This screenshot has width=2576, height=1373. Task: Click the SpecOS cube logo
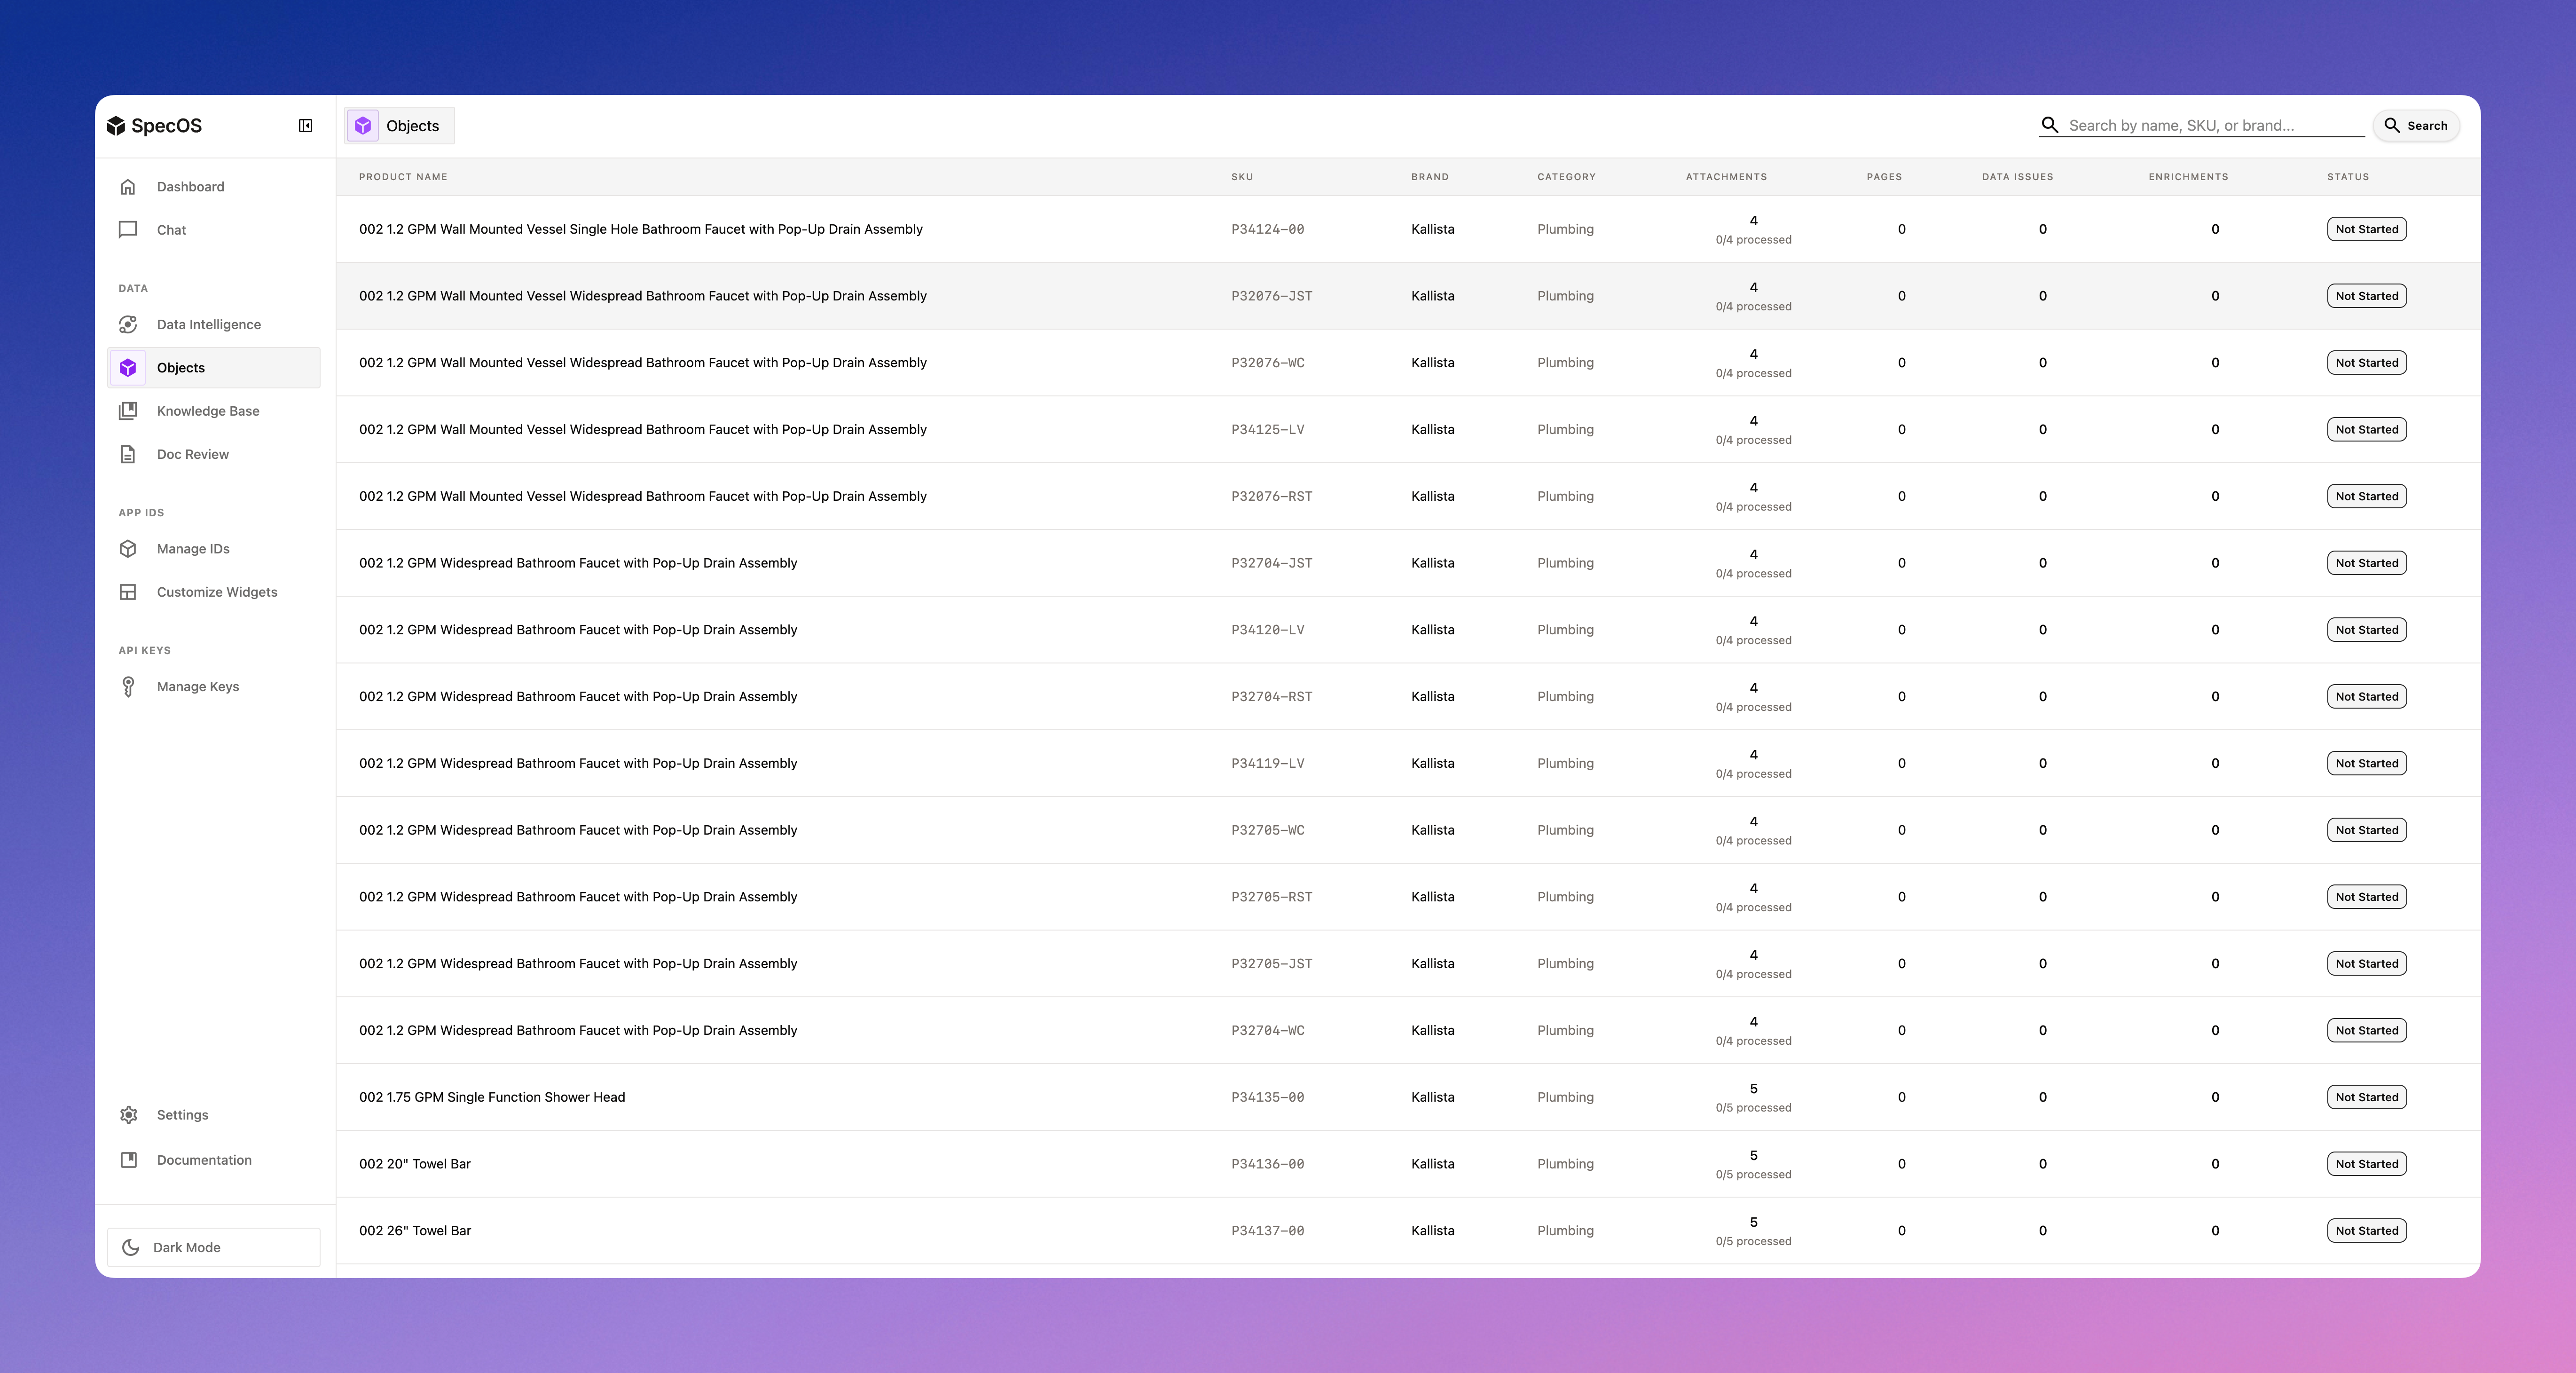tap(117, 126)
